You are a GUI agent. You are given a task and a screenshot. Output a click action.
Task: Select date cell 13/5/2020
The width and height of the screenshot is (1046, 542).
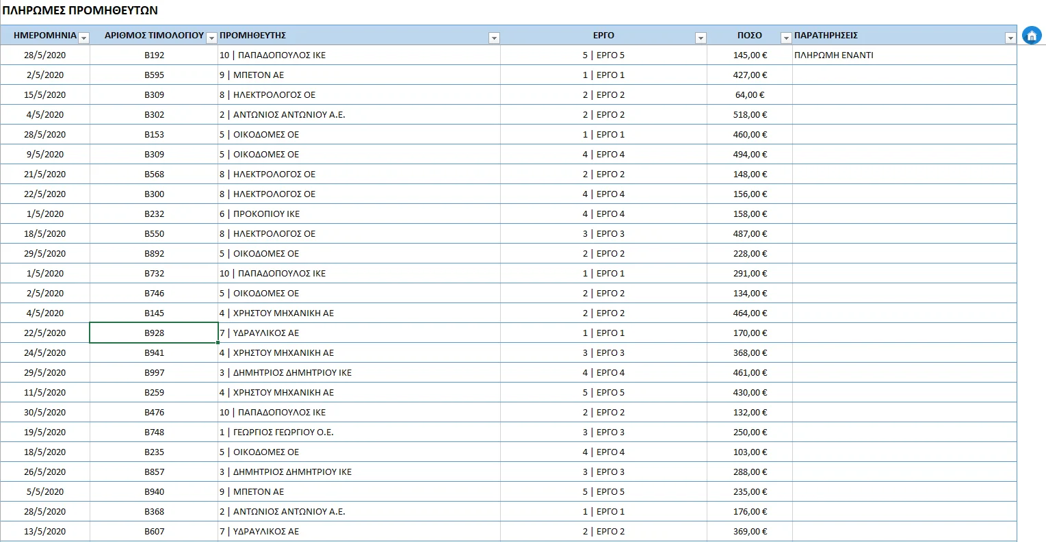point(45,531)
